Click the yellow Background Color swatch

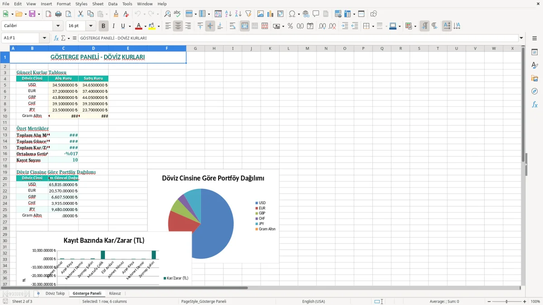pos(152,26)
